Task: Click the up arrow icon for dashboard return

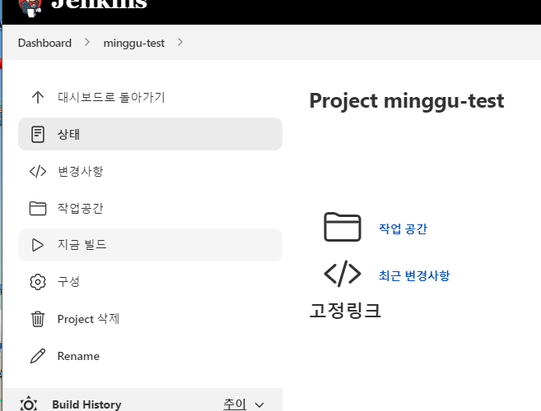Action: click(38, 97)
